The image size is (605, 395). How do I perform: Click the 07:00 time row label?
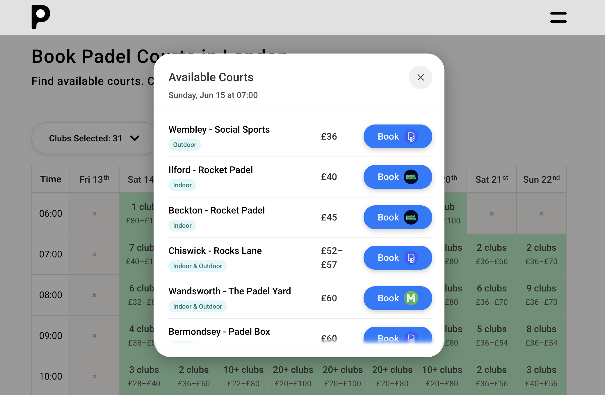click(51, 254)
